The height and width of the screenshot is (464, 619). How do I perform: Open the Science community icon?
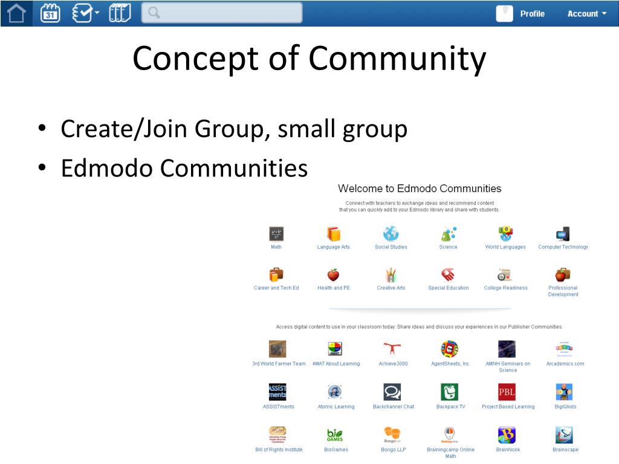tap(449, 234)
